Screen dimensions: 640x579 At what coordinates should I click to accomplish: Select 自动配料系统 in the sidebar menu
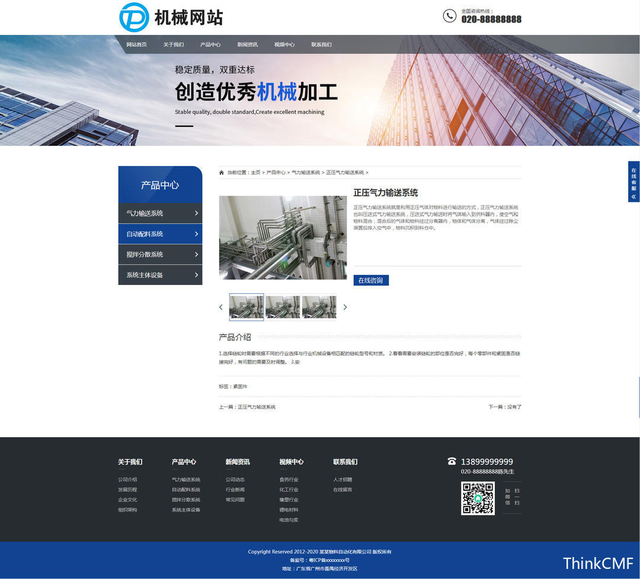[x=160, y=234]
